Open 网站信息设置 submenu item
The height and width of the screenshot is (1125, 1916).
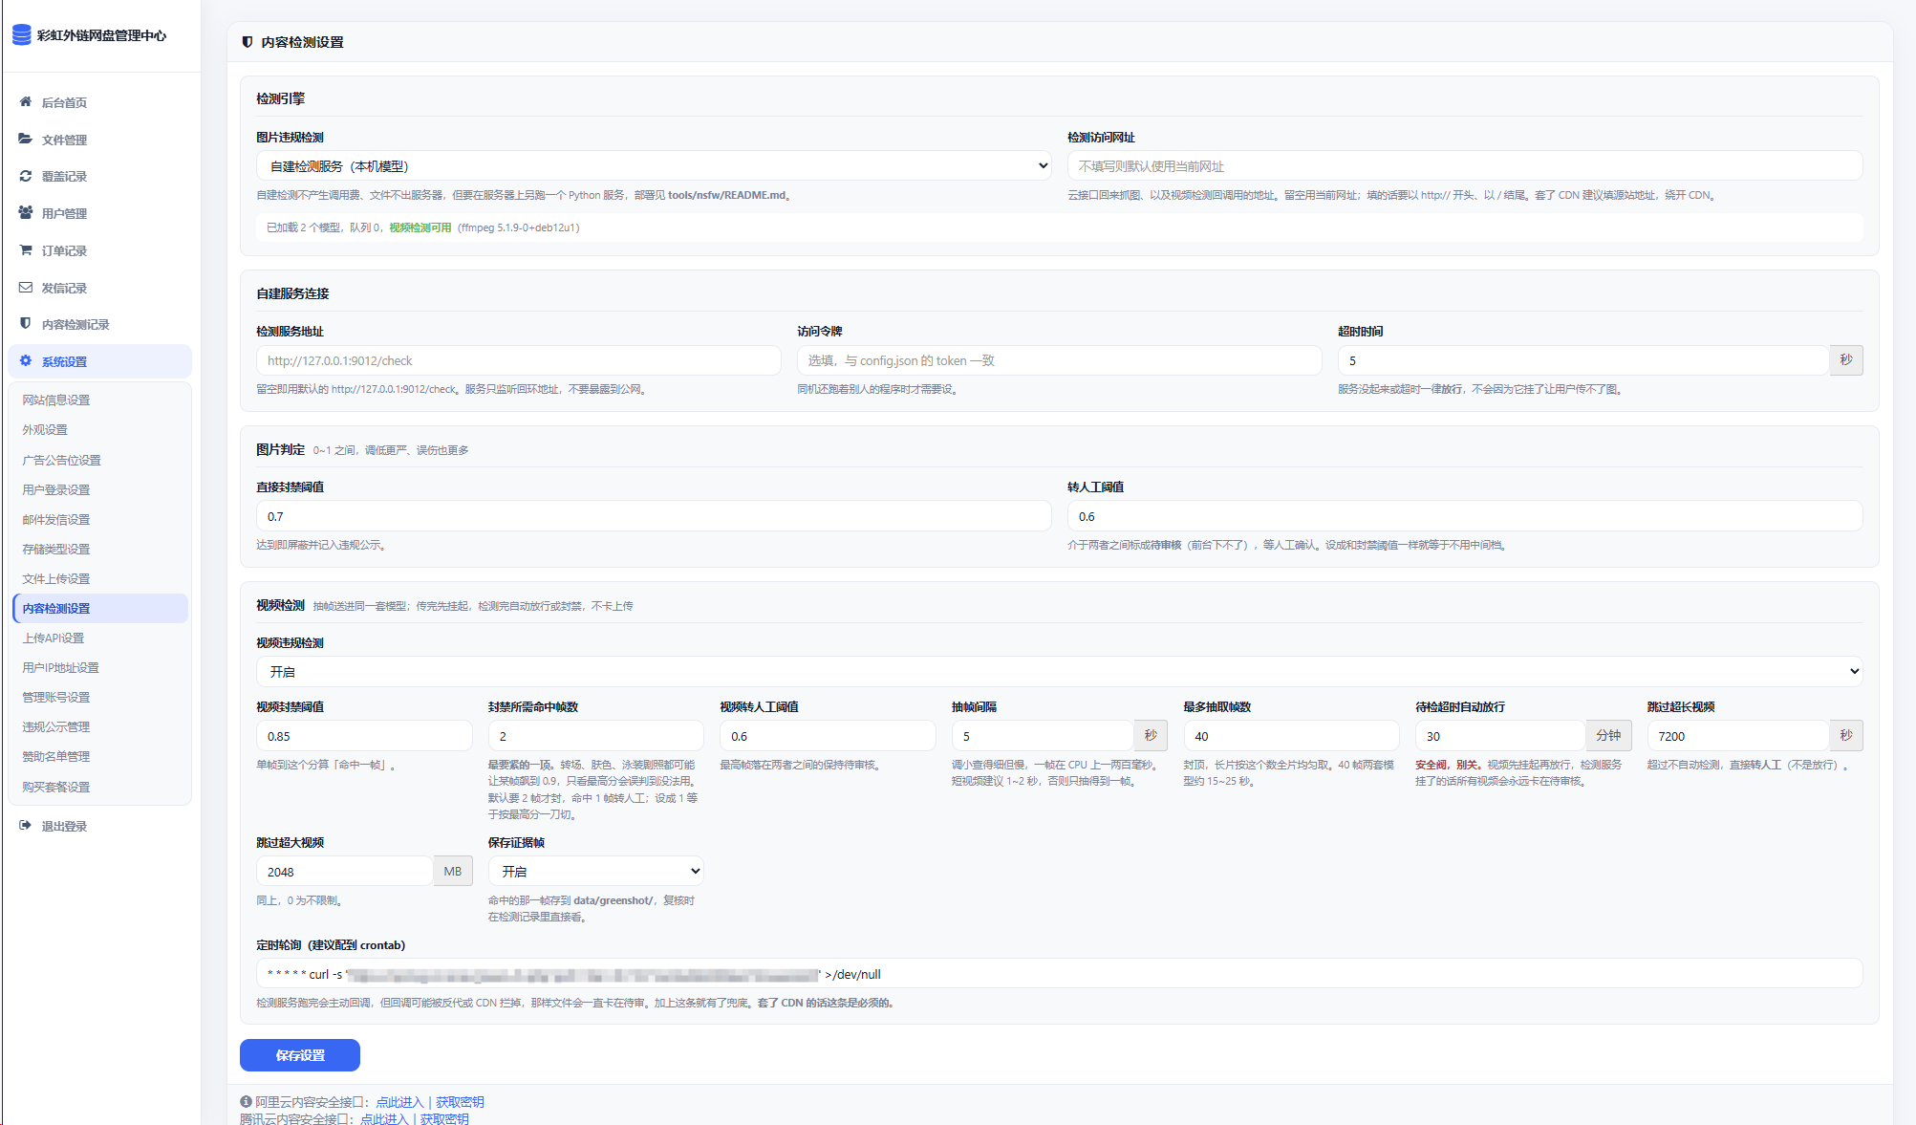[x=56, y=400]
